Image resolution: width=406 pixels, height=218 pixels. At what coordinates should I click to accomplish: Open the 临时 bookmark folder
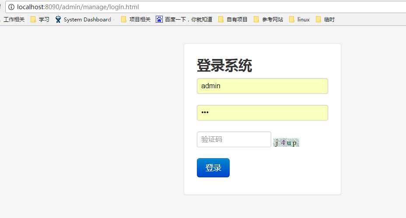coord(325,20)
